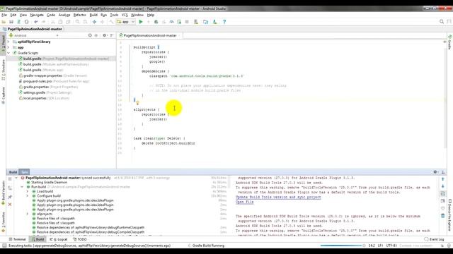
Task: Click the Open folder icon in toolbar
Action: point(4,22)
